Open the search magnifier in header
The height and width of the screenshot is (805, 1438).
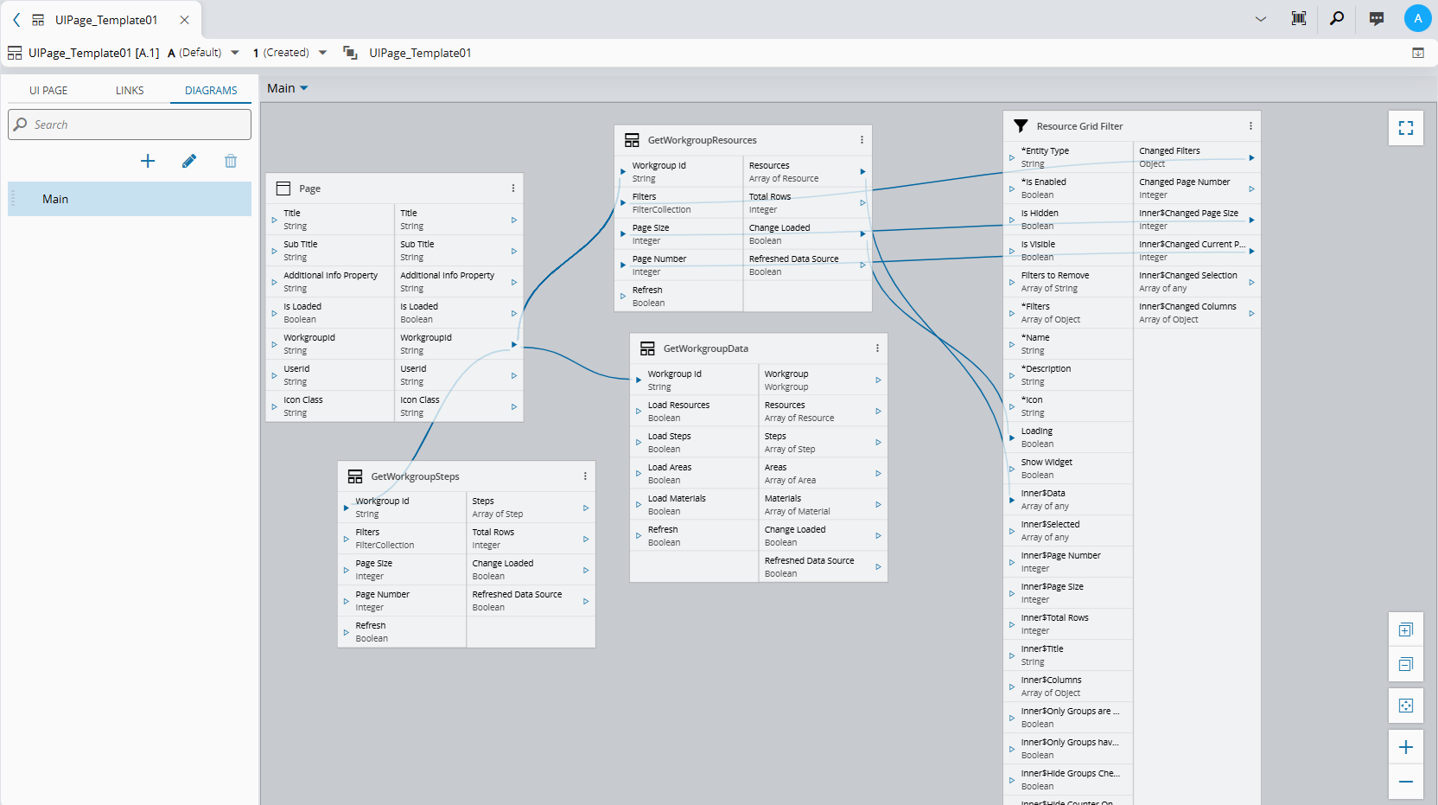point(1337,18)
